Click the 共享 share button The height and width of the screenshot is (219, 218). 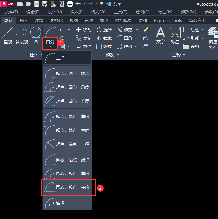coord(114,4)
